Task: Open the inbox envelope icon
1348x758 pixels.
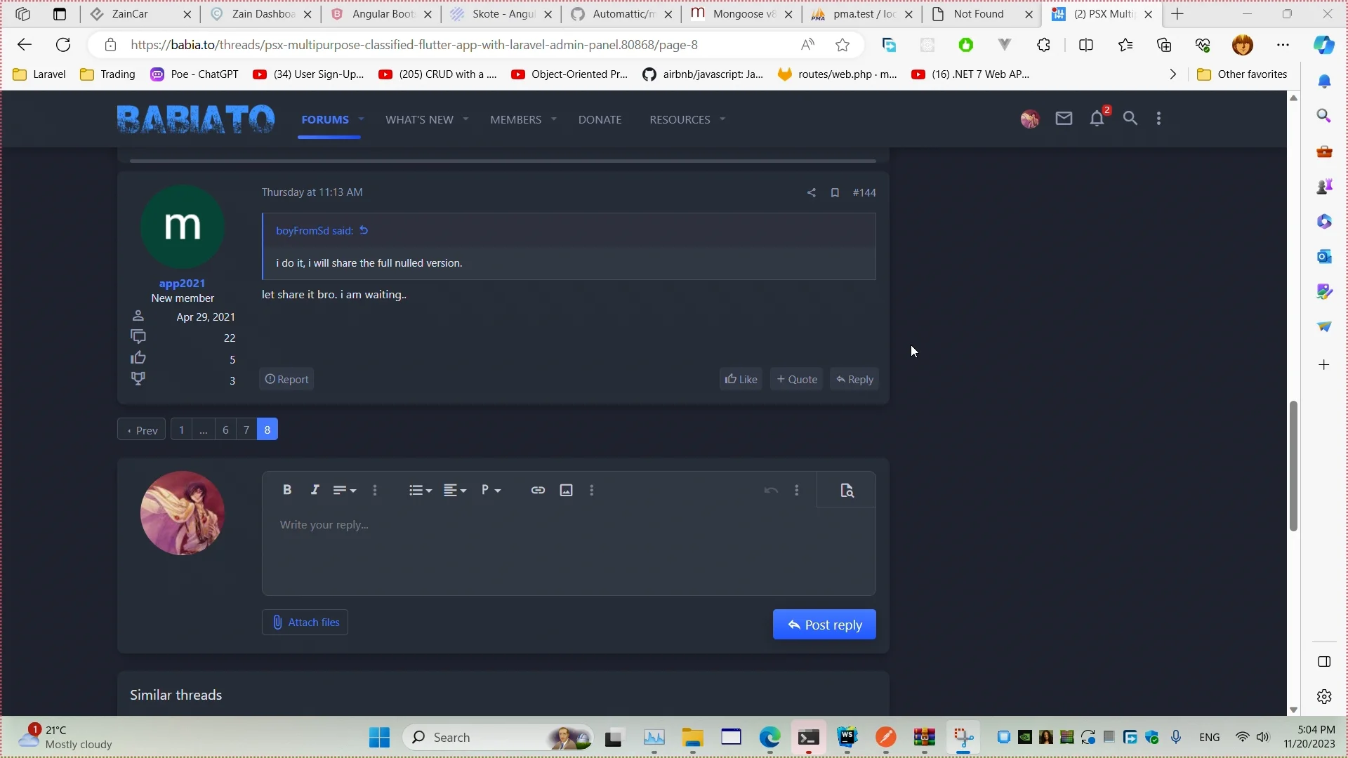Action: pyautogui.click(x=1063, y=119)
